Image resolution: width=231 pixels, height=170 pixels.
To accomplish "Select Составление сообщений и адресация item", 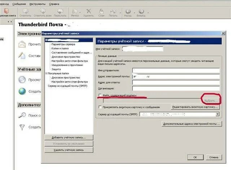I will click(71, 53).
